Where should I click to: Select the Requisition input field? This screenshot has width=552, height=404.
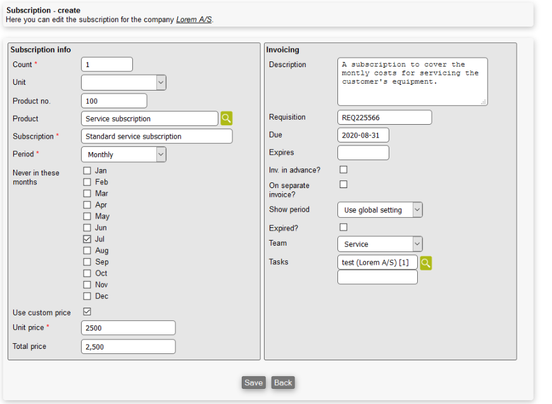(x=384, y=117)
